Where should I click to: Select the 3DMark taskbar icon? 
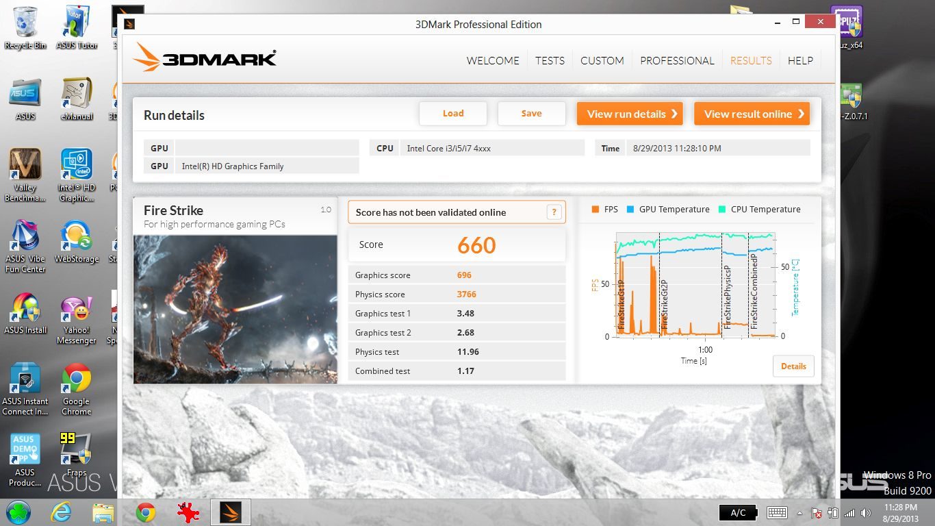[230, 512]
